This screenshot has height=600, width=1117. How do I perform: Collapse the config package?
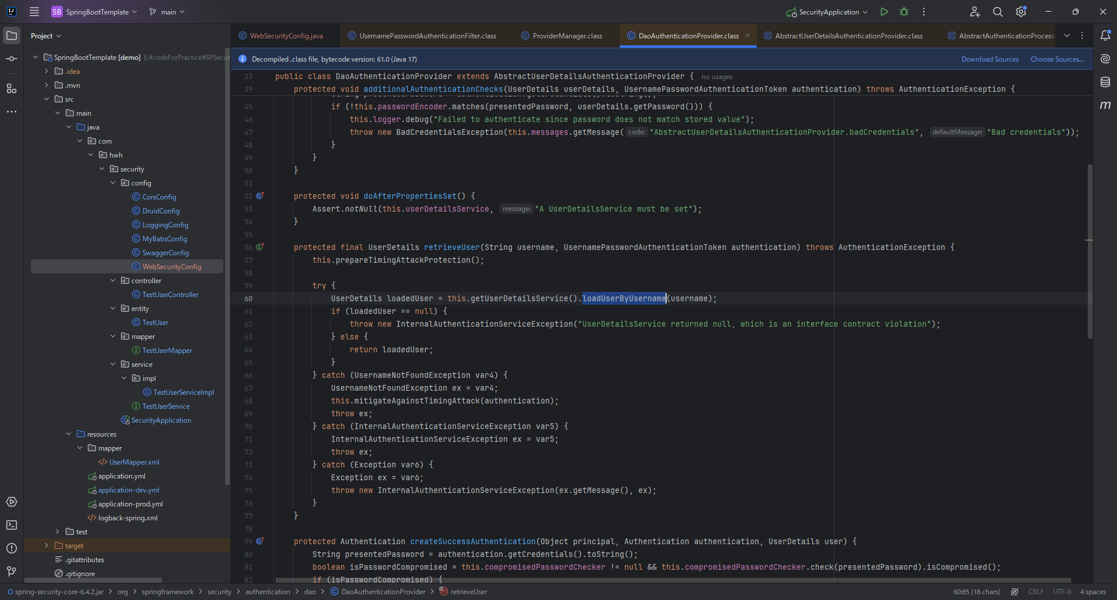click(113, 183)
